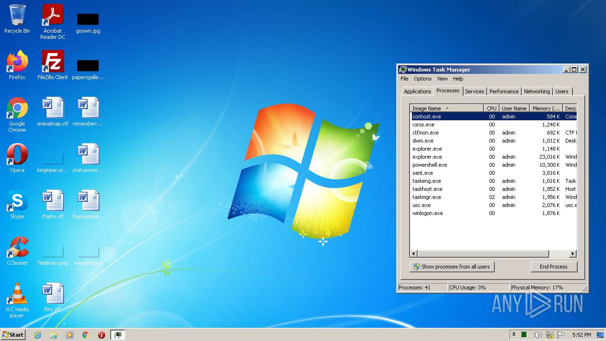
Task: Select the papersgalle... file on desktop
Action: pos(88,69)
